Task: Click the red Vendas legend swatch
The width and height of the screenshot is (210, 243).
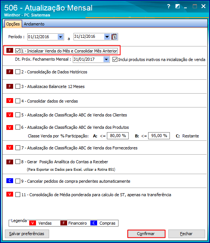Action: coord(33,223)
